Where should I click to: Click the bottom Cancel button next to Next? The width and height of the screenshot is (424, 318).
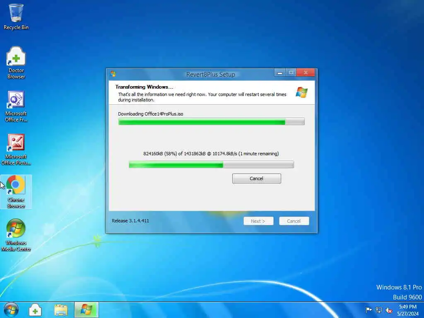pyautogui.click(x=294, y=221)
